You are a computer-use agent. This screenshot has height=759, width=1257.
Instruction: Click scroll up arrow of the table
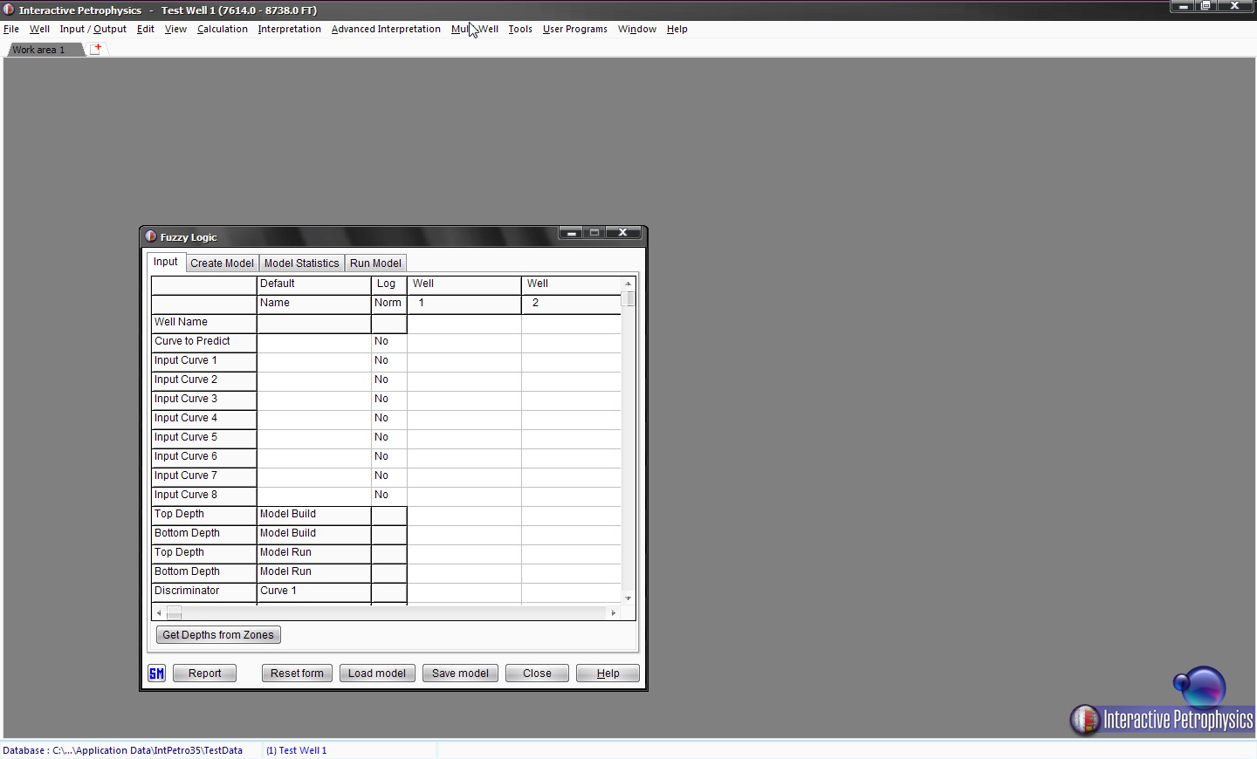coord(628,284)
